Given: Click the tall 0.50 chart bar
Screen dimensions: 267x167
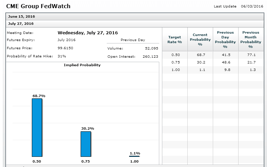Looking at the screenshot, I should point(37,128).
